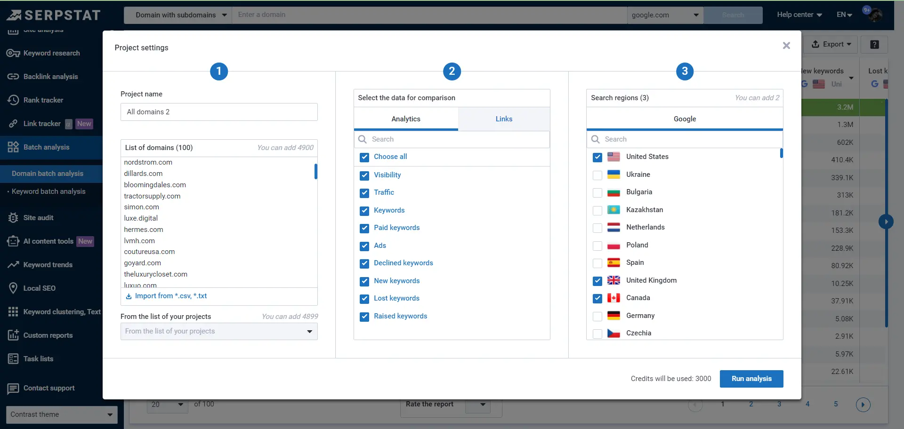Viewport: 904px width, 429px height.
Task: Open Contact support chat icon
Action: point(13,389)
